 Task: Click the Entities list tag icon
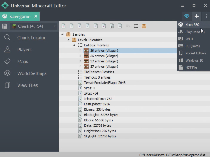click(x=80, y=45)
